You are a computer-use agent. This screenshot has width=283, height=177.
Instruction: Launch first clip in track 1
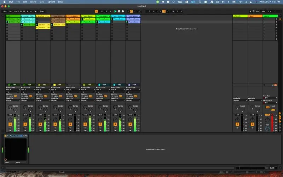click(x=7, y=19)
